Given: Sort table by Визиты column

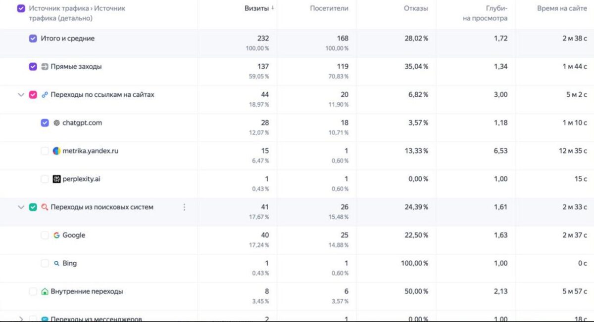Looking at the screenshot, I should click(257, 8).
